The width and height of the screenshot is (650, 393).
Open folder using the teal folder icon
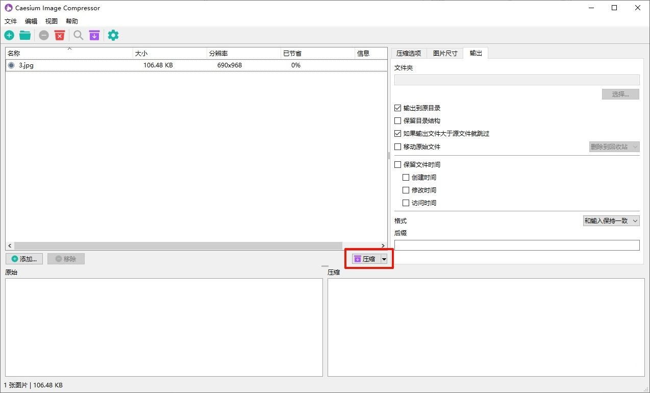click(25, 35)
